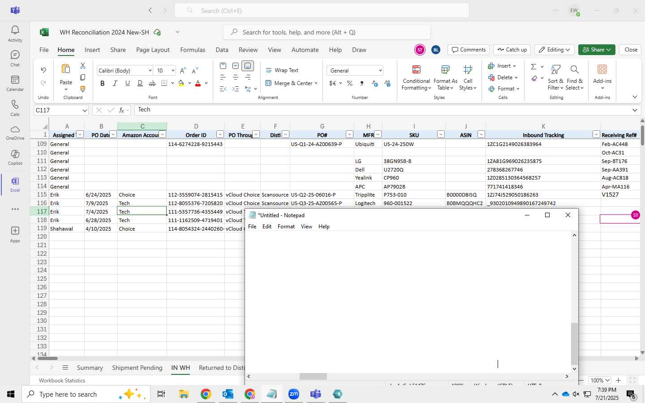Open Calendar in Teams sidebar
This screenshot has width=645, height=403.
point(15,83)
